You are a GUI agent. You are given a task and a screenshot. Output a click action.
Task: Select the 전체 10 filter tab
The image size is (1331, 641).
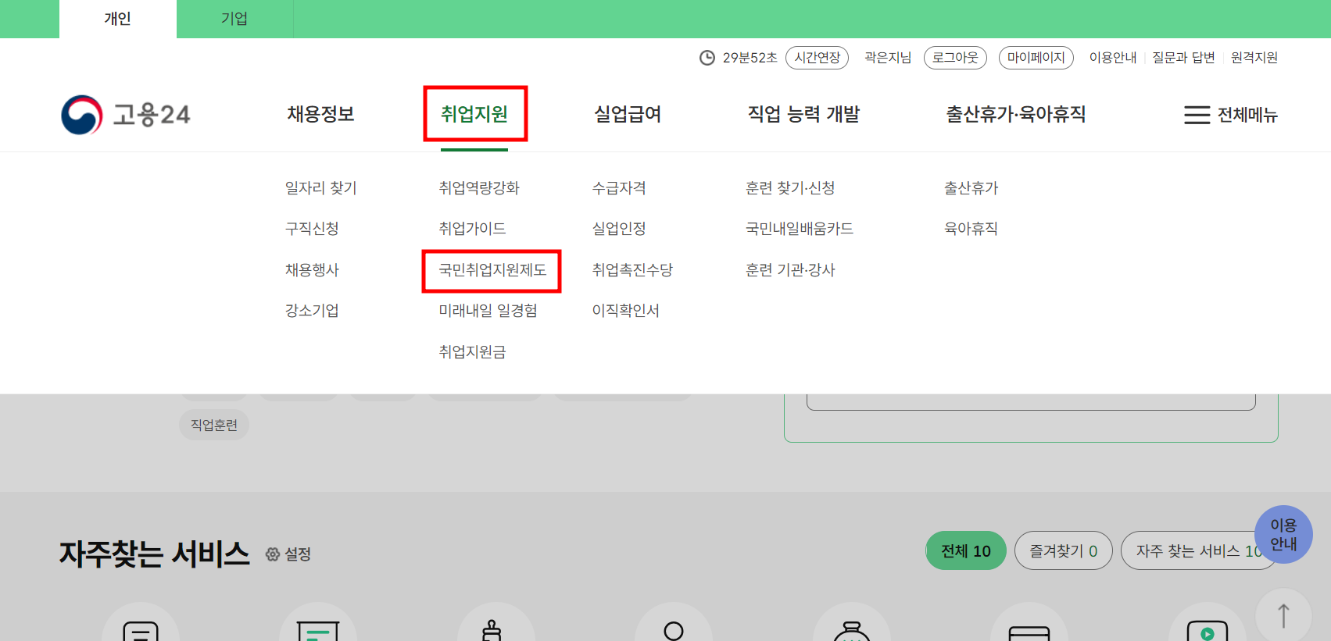click(966, 551)
